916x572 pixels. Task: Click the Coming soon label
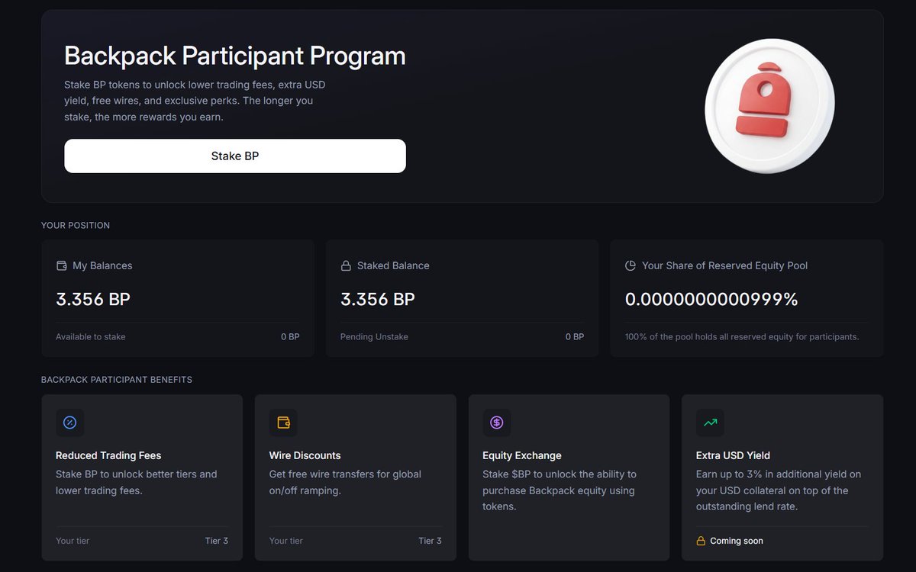737,541
